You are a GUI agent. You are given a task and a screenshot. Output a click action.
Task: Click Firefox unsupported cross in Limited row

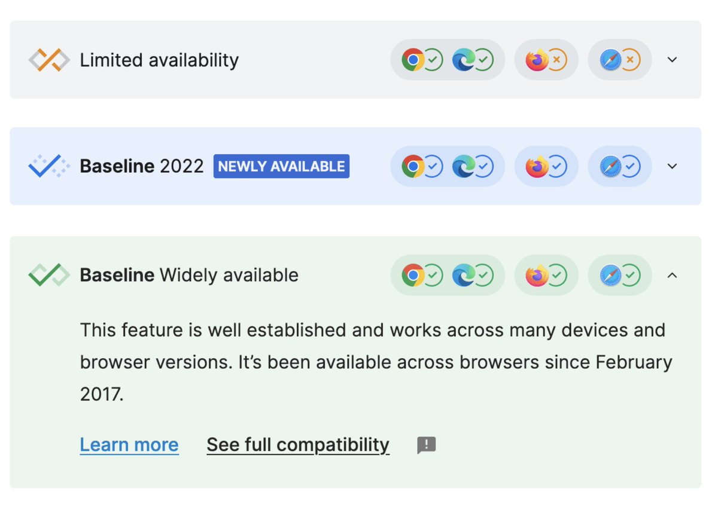pyautogui.click(x=556, y=60)
